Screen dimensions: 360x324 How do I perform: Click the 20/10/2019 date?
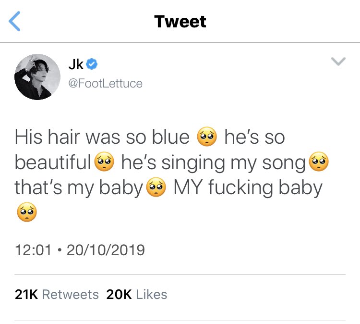106,250
